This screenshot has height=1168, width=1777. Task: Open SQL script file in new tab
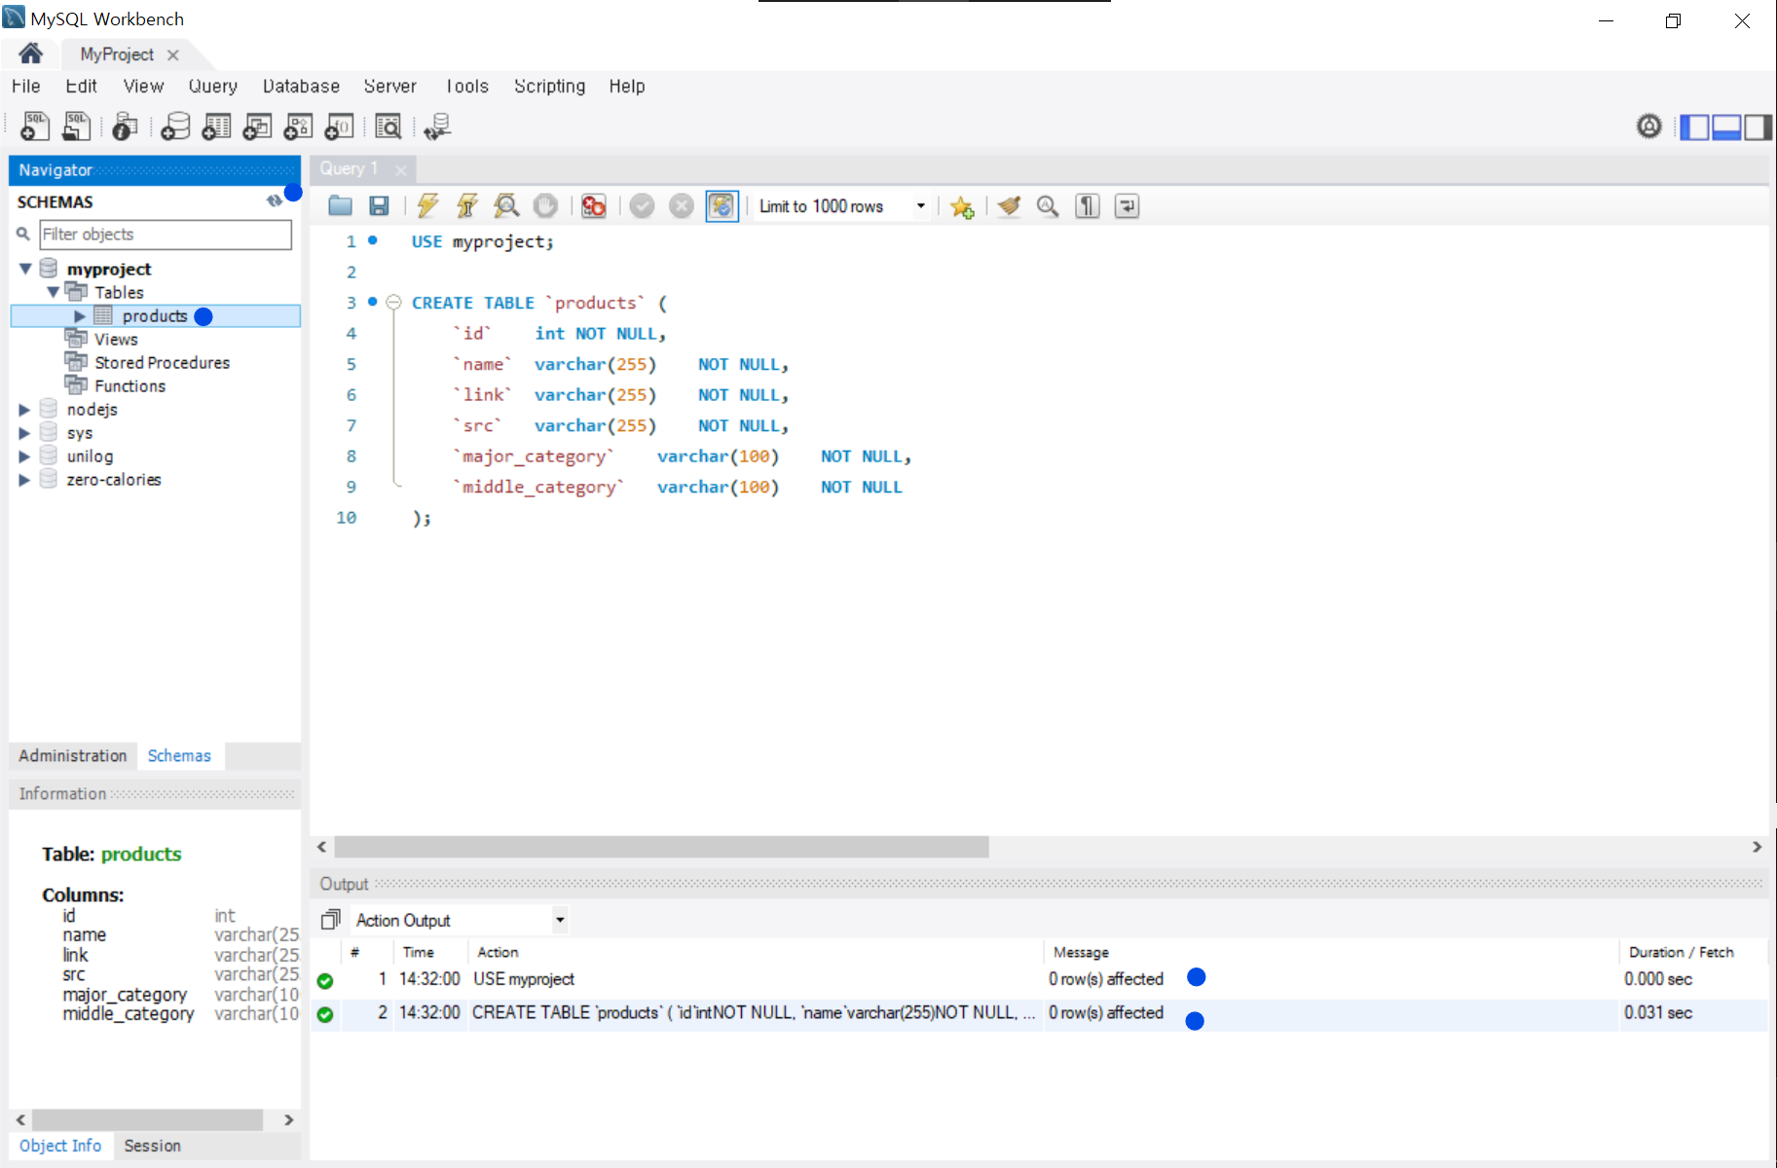pyautogui.click(x=76, y=127)
